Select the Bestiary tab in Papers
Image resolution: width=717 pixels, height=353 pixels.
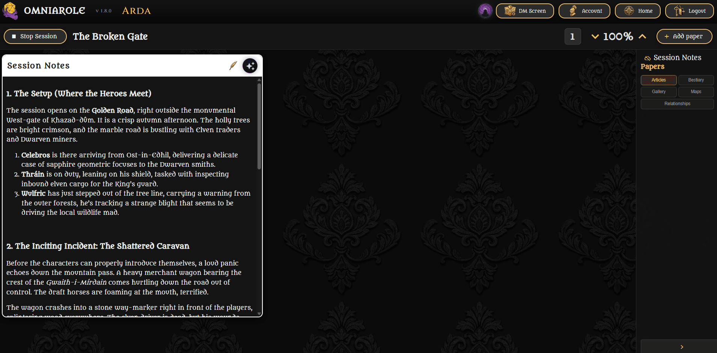click(x=696, y=80)
